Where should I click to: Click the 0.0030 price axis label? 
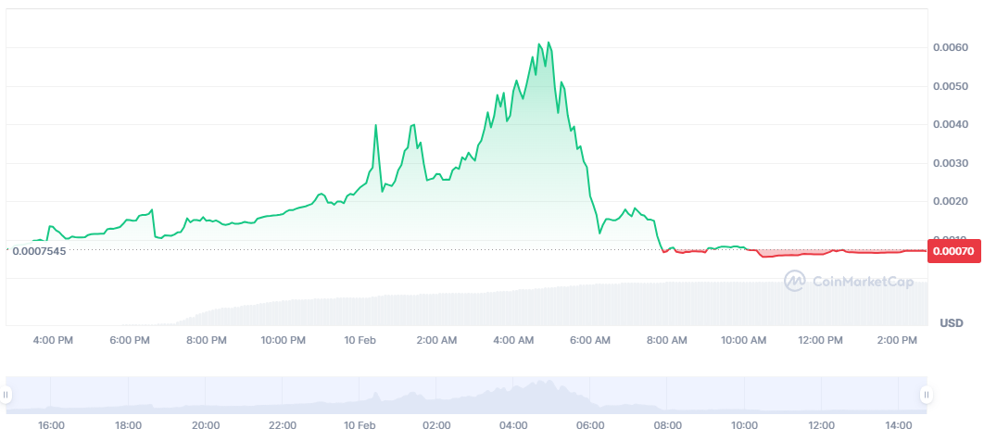pyautogui.click(x=948, y=163)
